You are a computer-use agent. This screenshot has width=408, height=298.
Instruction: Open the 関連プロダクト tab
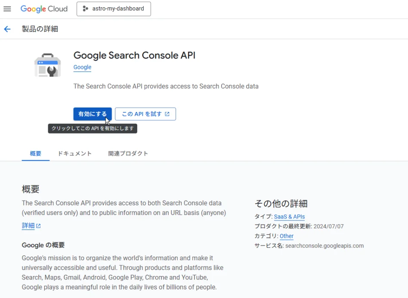point(128,154)
